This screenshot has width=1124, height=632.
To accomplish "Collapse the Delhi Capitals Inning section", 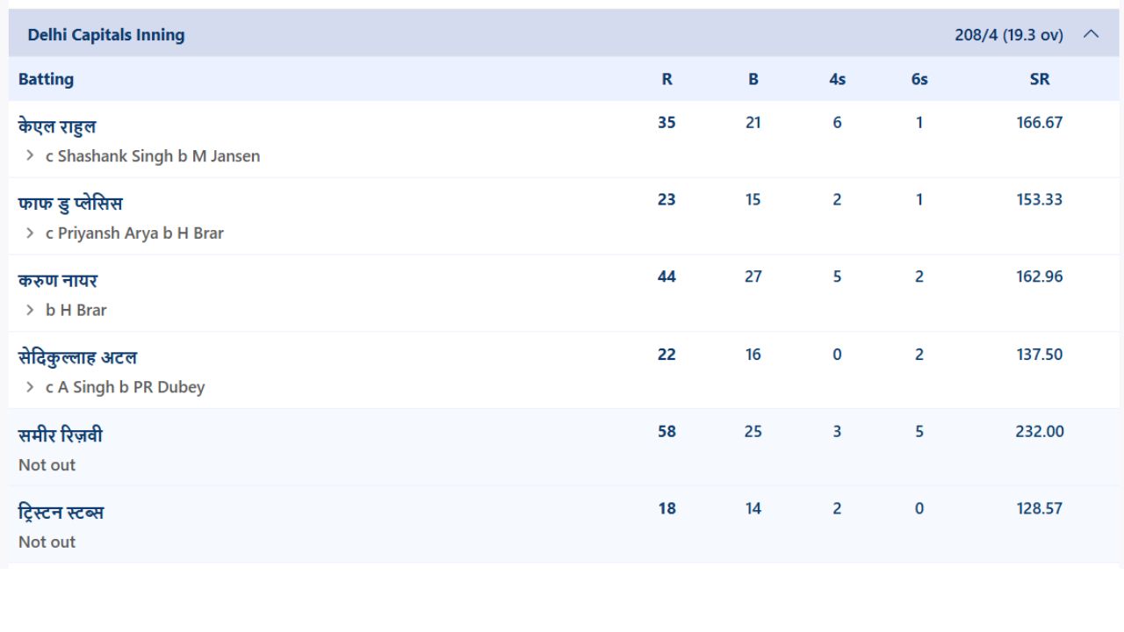I will (1091, 34).
